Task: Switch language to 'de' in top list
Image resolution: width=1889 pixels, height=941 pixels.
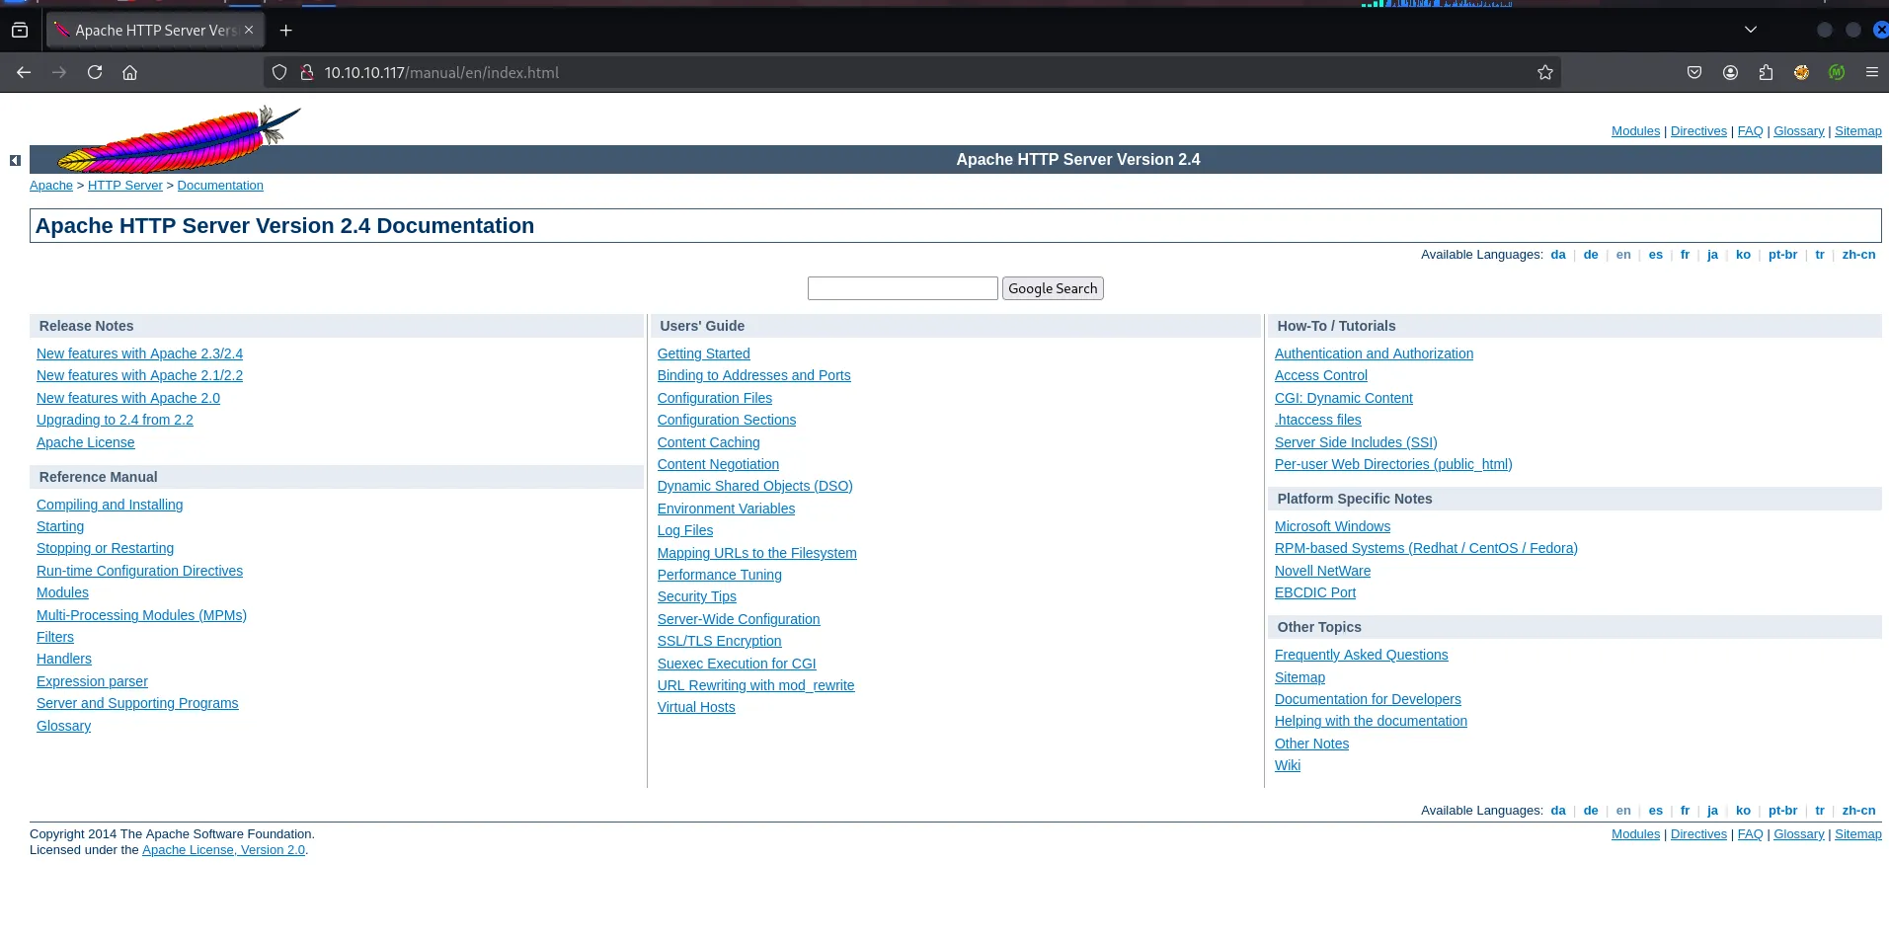Action: [x=1591, y=255]
